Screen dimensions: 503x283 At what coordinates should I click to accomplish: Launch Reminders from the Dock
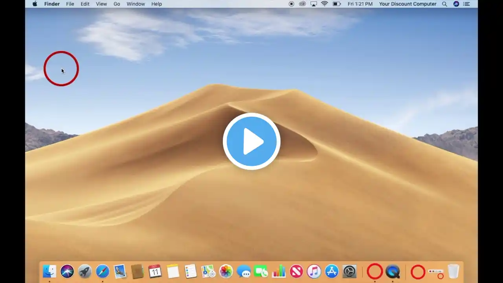(x=191, y=271)
